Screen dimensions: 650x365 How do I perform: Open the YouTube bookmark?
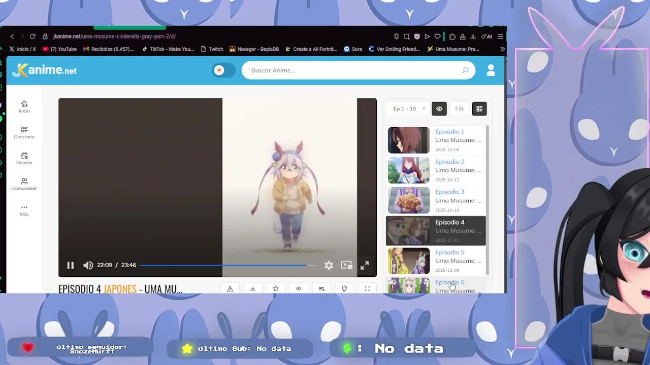pos(59,49)
